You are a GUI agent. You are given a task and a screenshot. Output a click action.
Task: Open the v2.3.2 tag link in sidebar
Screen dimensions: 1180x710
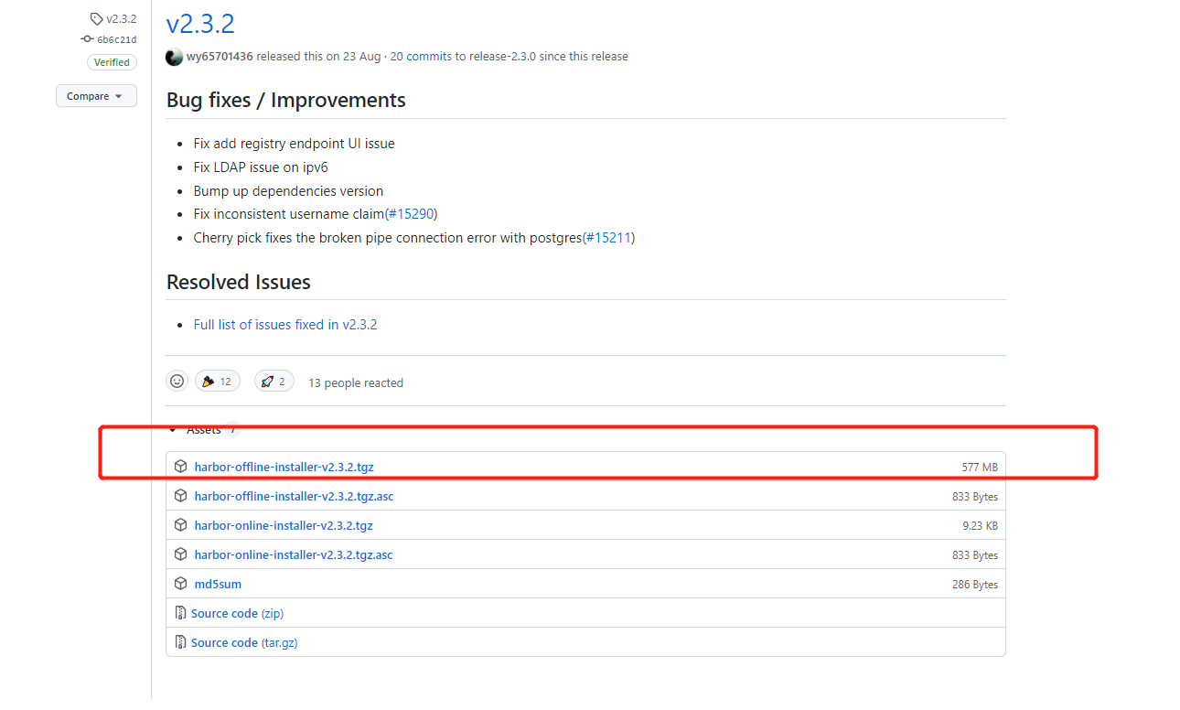tap(121, 18)
